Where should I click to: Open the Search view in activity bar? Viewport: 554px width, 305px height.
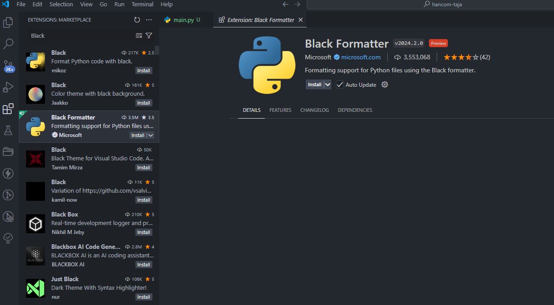click(x=8, y=44)
